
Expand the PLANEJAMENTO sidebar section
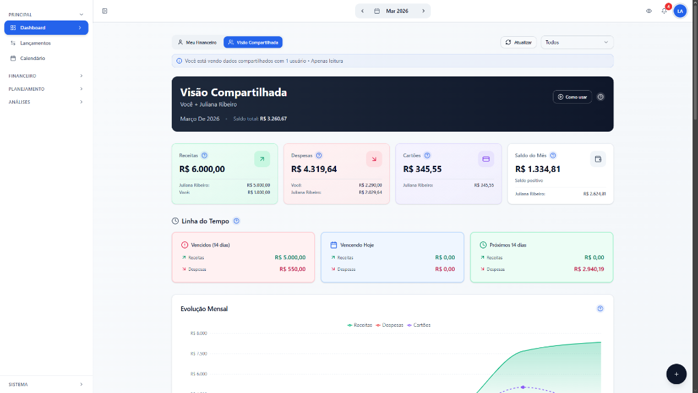pyautogui.click(x=46, y=89)
